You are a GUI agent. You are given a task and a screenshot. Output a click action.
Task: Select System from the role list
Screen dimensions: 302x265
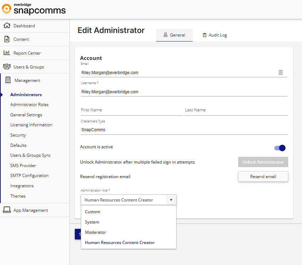pyautogui.click(x=129, y=222)
